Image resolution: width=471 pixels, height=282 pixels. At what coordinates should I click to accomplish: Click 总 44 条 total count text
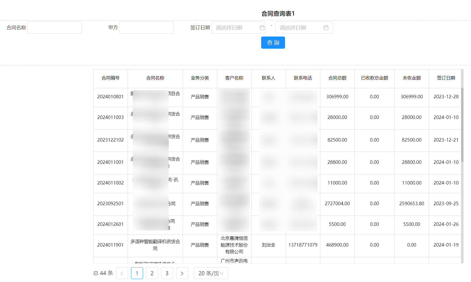(103, 273)
